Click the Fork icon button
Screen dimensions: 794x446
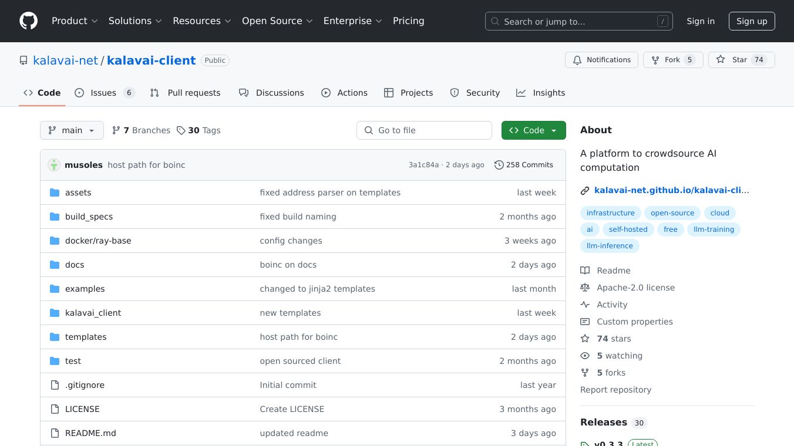(x=655, y=60)
